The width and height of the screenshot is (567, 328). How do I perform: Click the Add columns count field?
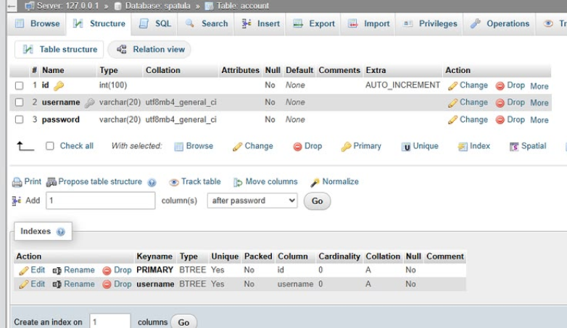101,201
